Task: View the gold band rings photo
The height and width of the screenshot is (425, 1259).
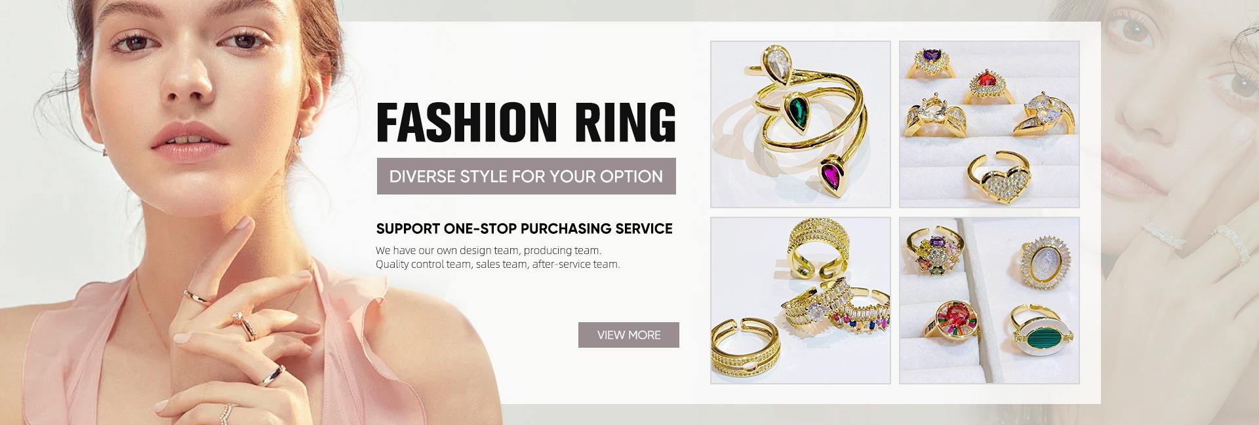Action: 801,300
